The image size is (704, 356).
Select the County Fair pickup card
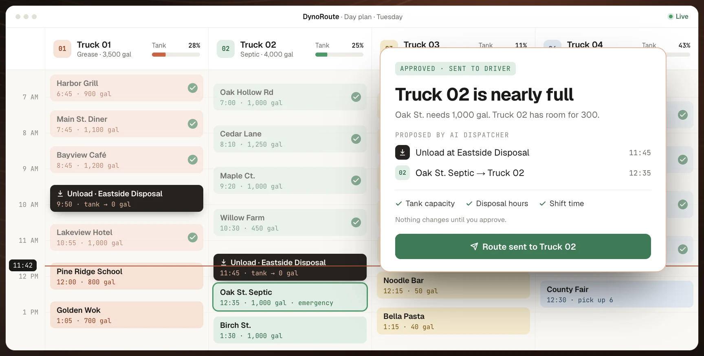[x=617, y=294]
